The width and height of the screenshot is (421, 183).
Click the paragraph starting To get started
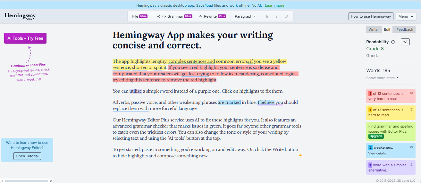pyautogui.click(x=205, y=153)
